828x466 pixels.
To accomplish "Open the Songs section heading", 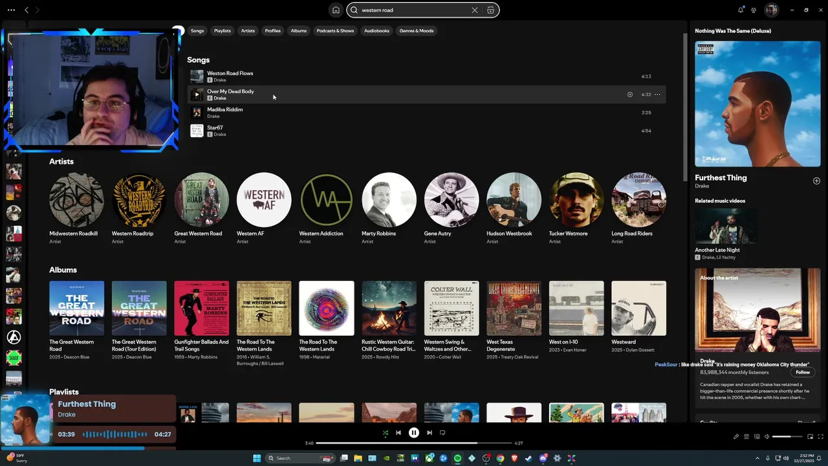I will pyautogui.click(x=199, y=60).
